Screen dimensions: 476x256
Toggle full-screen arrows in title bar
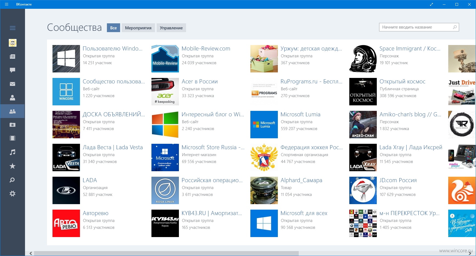click(431, 4)
